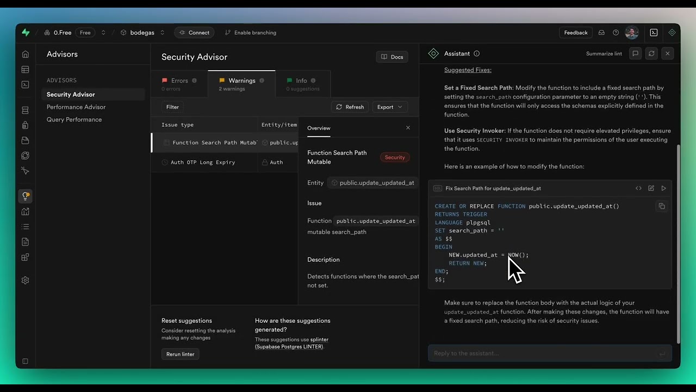Click the Free plan badge
This screenshot has height=392, width=696.
click(x=85, y=33)
